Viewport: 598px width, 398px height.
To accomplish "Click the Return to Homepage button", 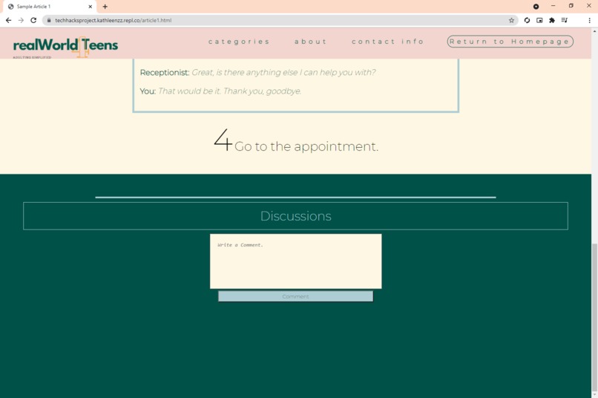I will click(x=510, y=42).
